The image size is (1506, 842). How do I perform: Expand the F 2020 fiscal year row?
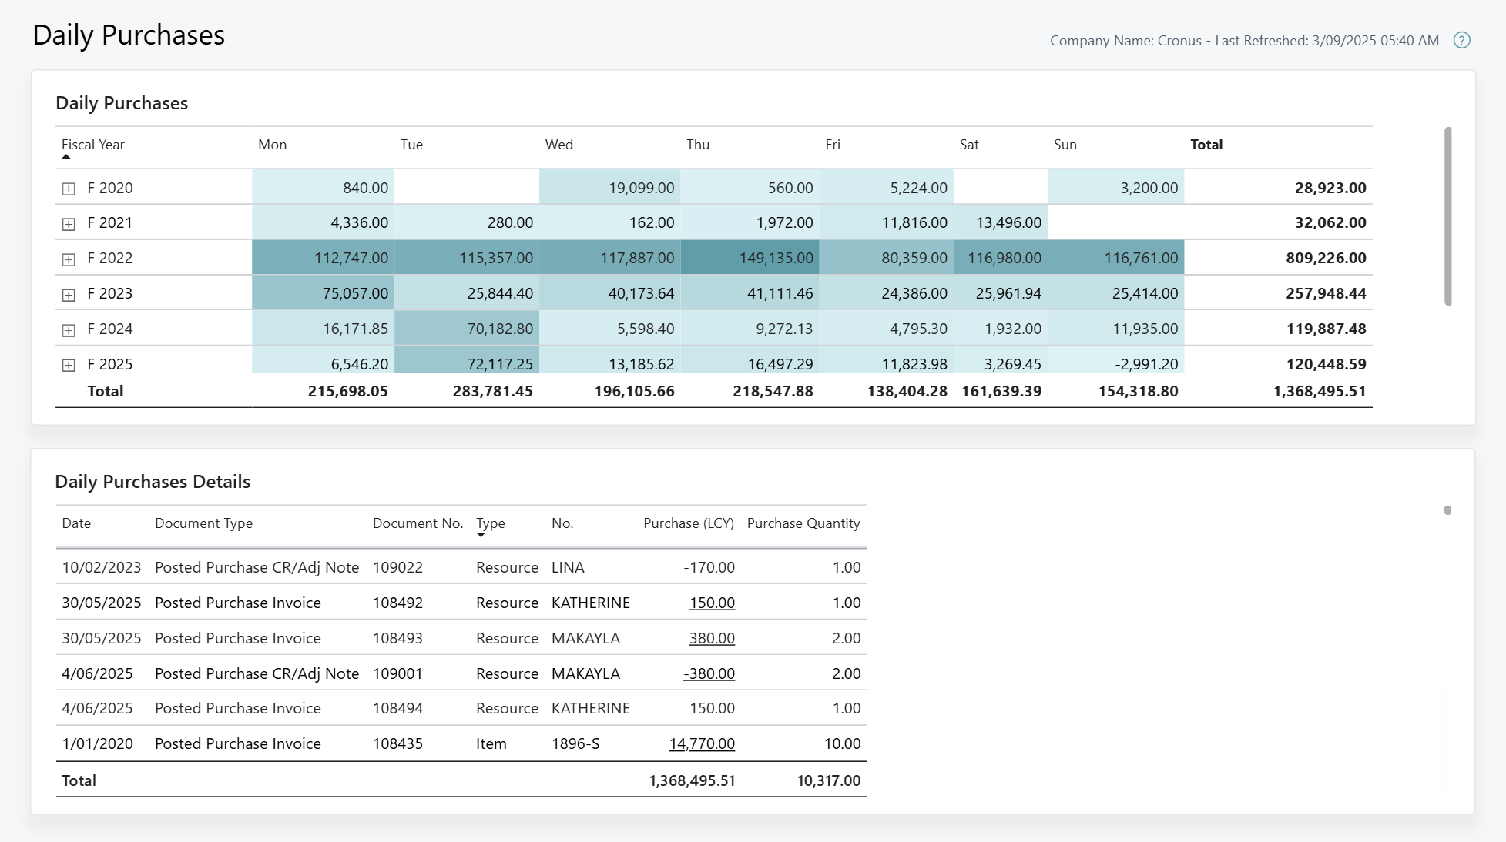click(69, 187)
